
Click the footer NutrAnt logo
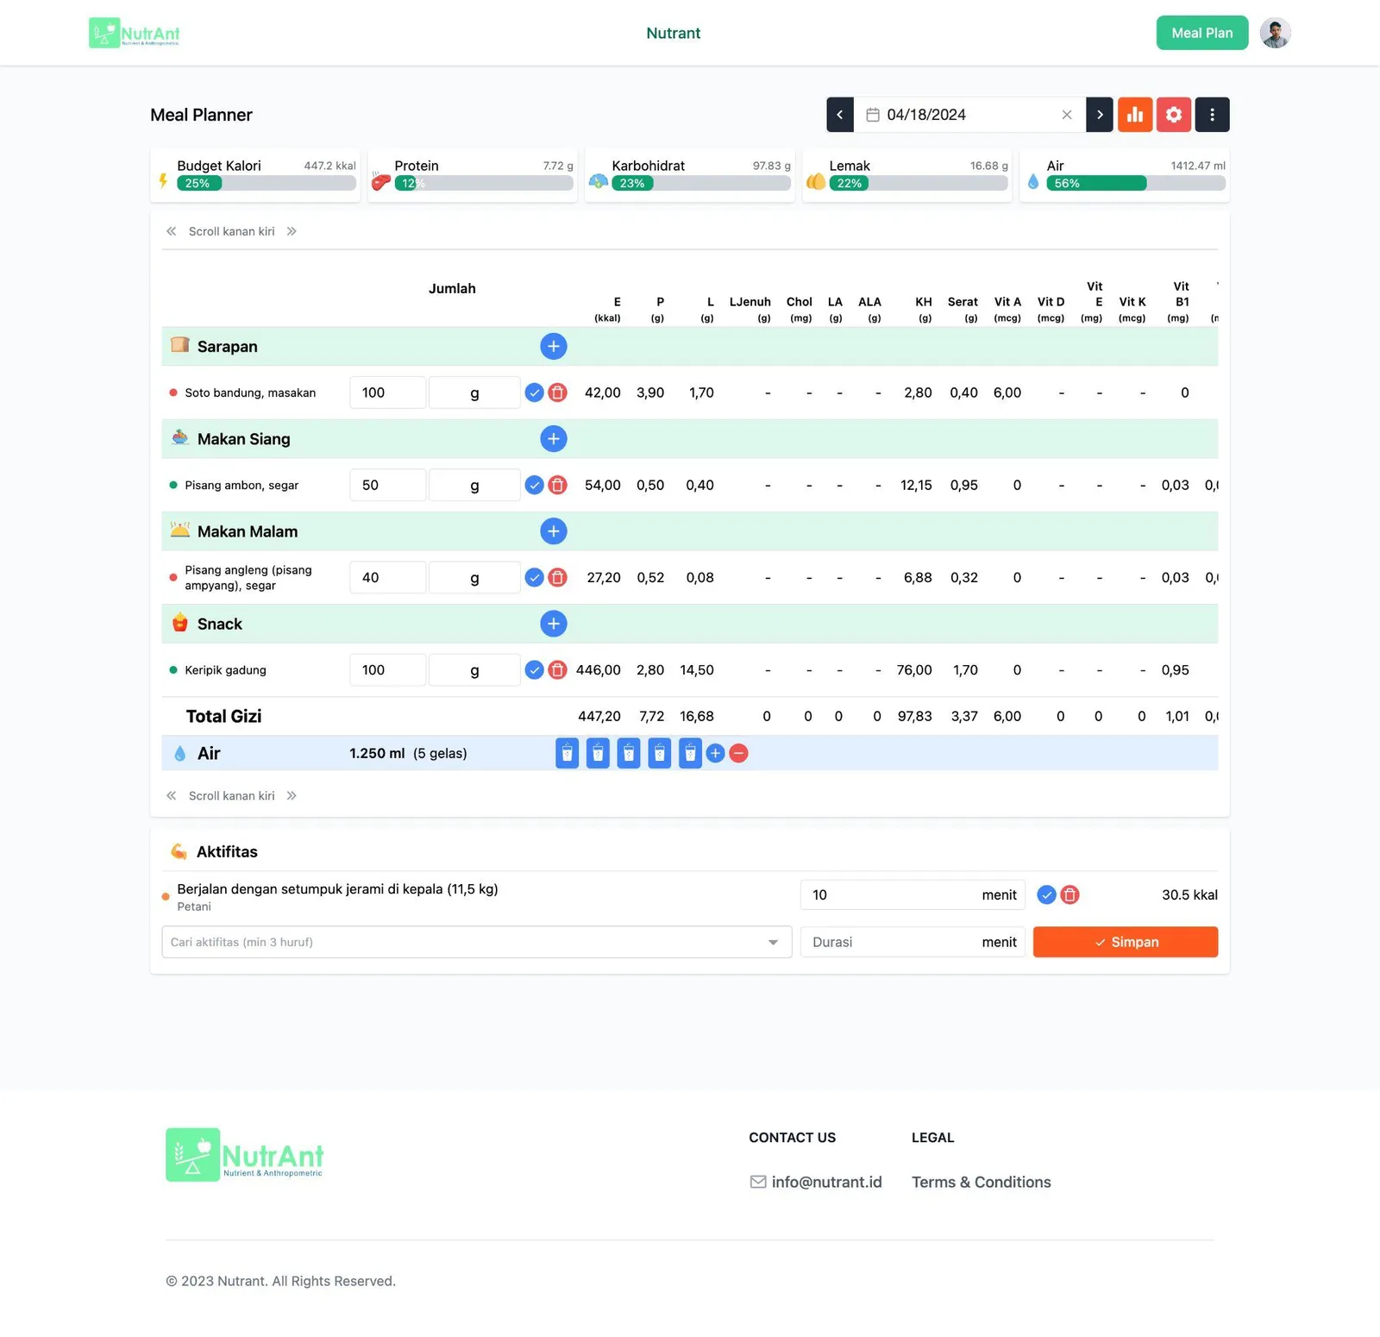(x=245, y=1154)
